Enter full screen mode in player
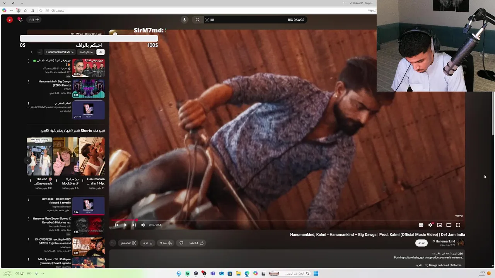Viewport: 495px width, 278px height. (x=458, y=225)
